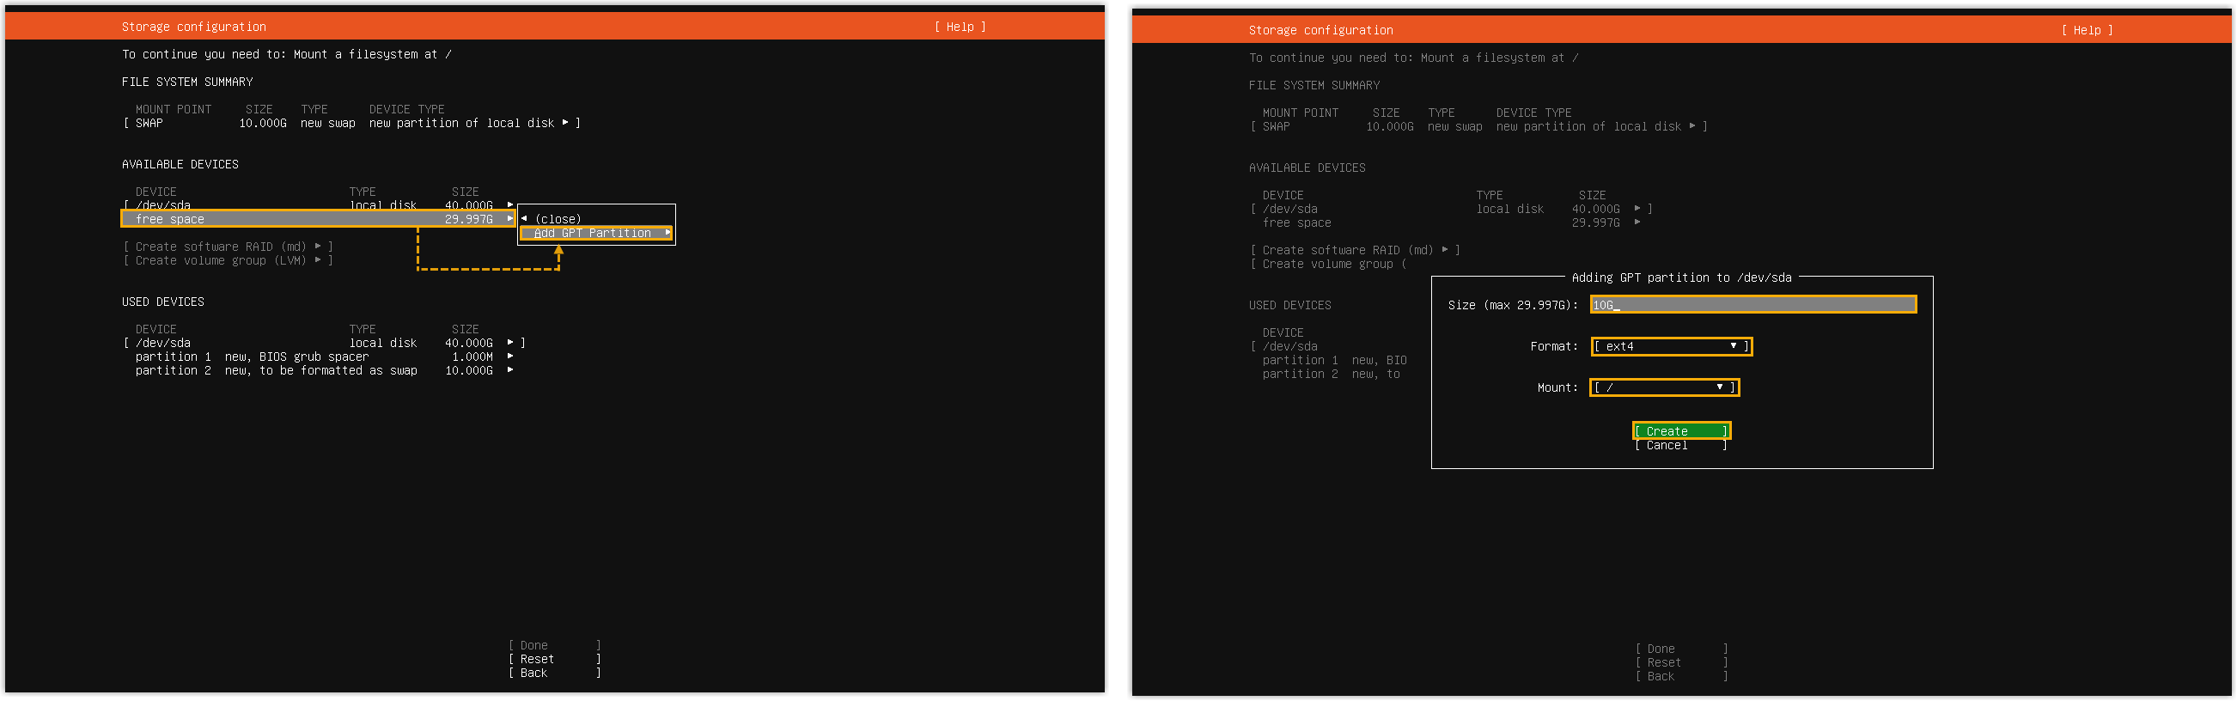Click the down triangle in the ext4 Format box
Screen dimensions: 2237x701
pos(1734,345)
